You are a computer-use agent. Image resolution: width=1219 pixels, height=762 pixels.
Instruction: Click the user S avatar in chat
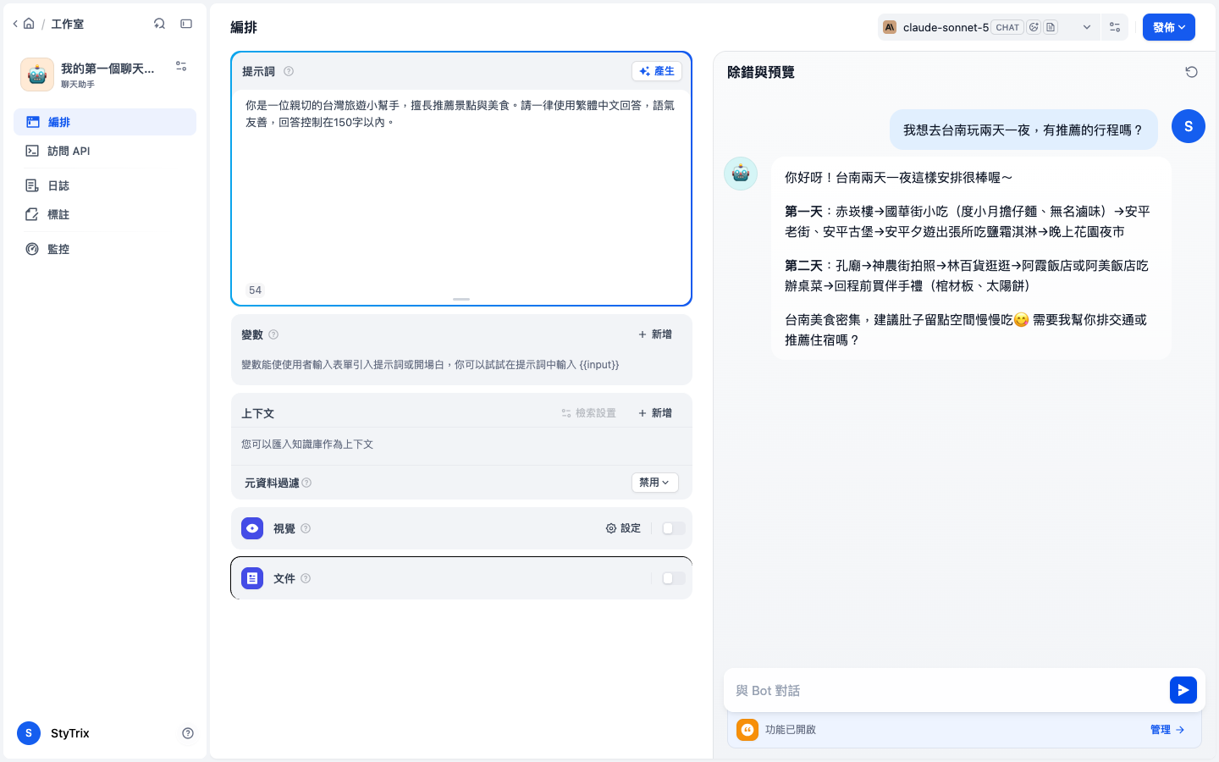pos(1189,126)
